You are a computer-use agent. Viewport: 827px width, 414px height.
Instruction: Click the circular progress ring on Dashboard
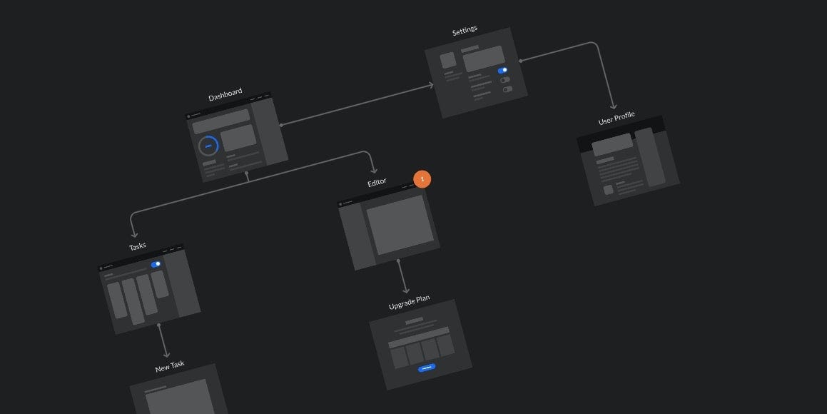pos(210,146)
